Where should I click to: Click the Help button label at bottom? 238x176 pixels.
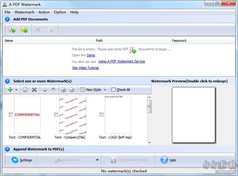173,160
